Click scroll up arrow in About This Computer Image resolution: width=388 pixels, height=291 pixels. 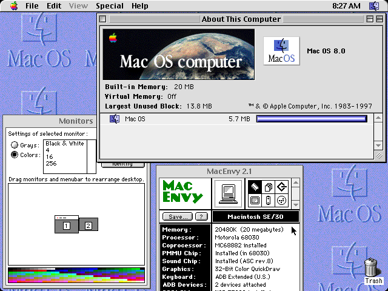[x=378, y=118]
